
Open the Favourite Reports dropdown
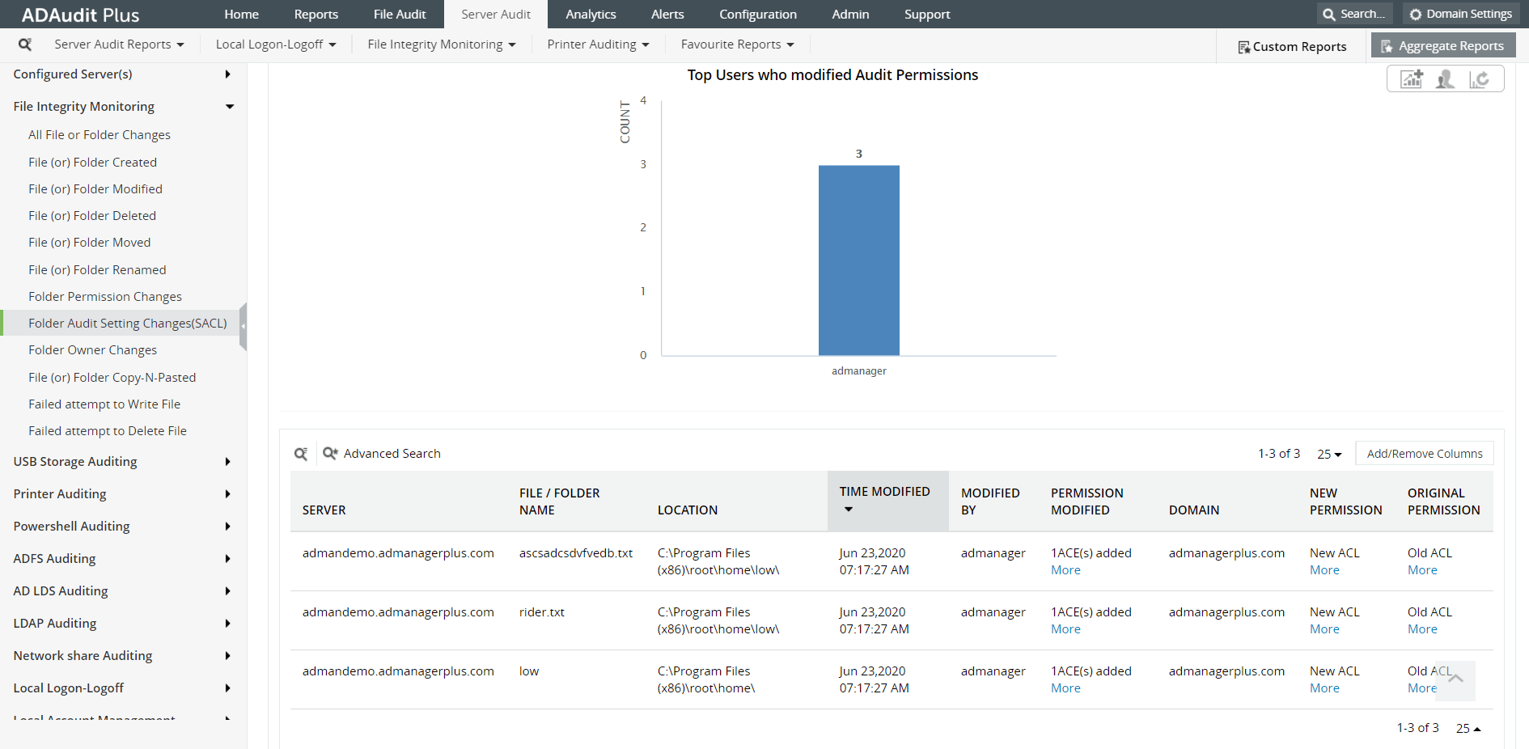pos(738,44)
